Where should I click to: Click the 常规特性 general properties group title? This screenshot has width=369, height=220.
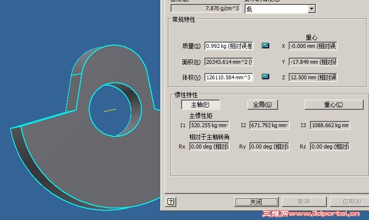point(184,19)
